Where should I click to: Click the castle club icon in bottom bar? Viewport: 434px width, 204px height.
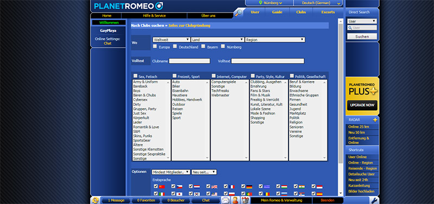click(245, 200)
